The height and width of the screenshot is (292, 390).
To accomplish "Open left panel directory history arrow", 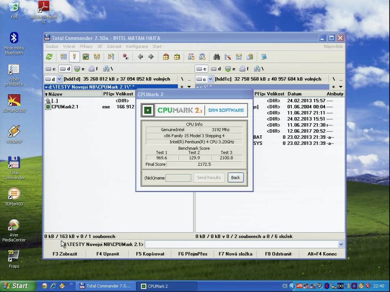I will pyautogui.click(x=189, y=87).
